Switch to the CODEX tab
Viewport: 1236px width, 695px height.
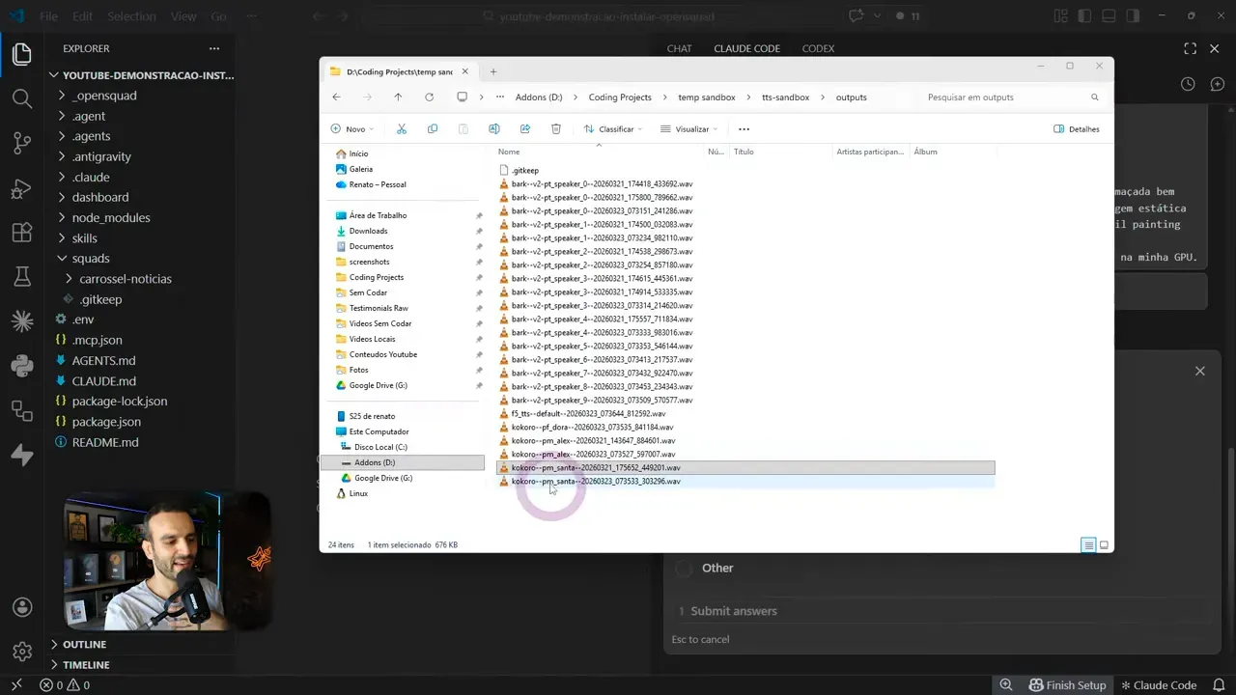tap(817, 48)
